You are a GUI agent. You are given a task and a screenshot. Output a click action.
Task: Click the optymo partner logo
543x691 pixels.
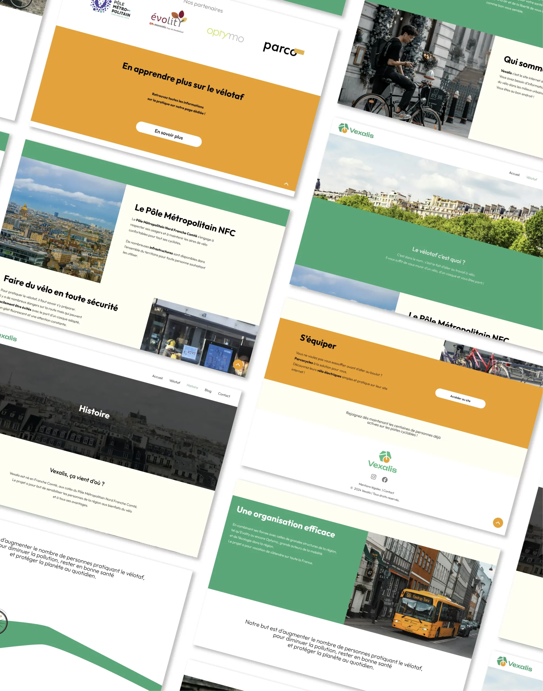pyautogui.click(x=225, y=35)
